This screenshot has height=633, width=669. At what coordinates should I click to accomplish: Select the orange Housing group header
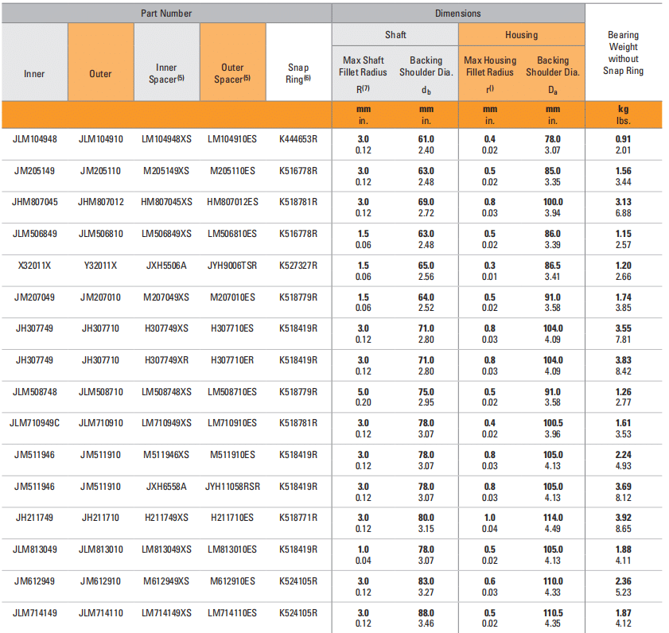(x=521, y=35)
